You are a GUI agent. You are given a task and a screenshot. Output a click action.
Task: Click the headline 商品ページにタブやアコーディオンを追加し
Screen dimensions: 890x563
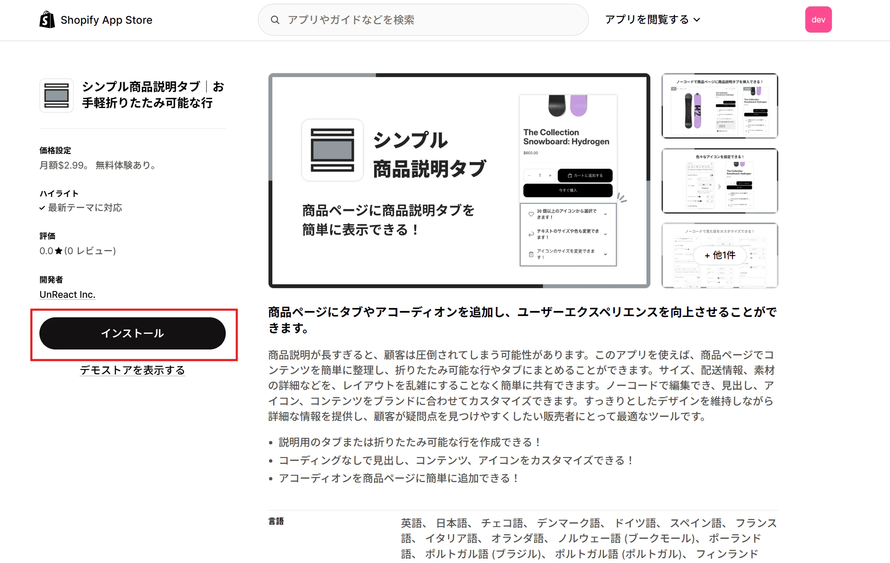pos(523,320)
